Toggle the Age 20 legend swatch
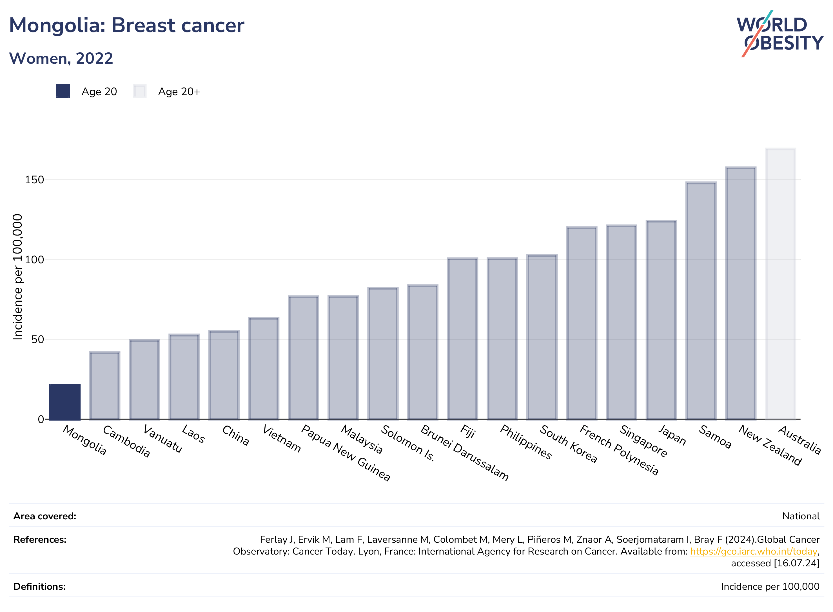833x612 pixels. click(x=63, y=91)
